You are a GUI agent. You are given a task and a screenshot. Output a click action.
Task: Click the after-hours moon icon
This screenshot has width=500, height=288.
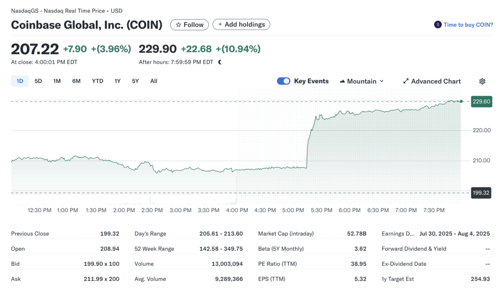(220, 62)
